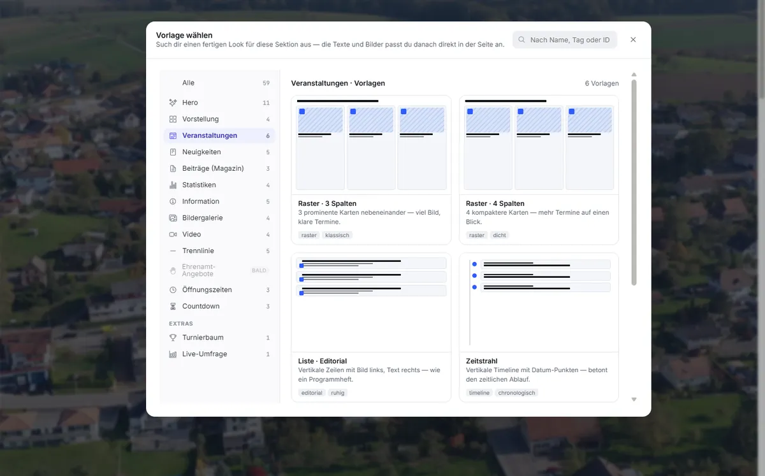Select the Neuigkeiten category
The width and height of the screenshot is (765, 476).
click(219, 152)
